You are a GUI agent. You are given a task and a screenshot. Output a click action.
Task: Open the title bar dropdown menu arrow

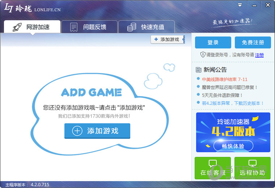pos(240,5)
